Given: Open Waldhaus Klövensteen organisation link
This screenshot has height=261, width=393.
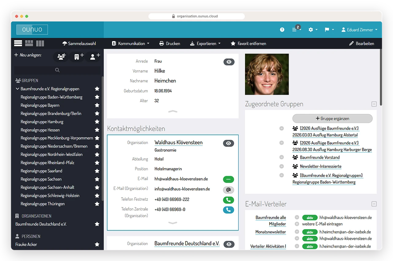Looking at the screenshot, I should pyautogui.click(x=178, y=142).
